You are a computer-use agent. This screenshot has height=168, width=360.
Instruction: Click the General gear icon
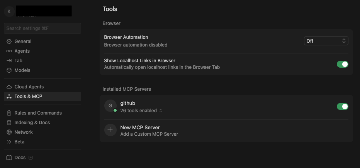coord(9,42)
